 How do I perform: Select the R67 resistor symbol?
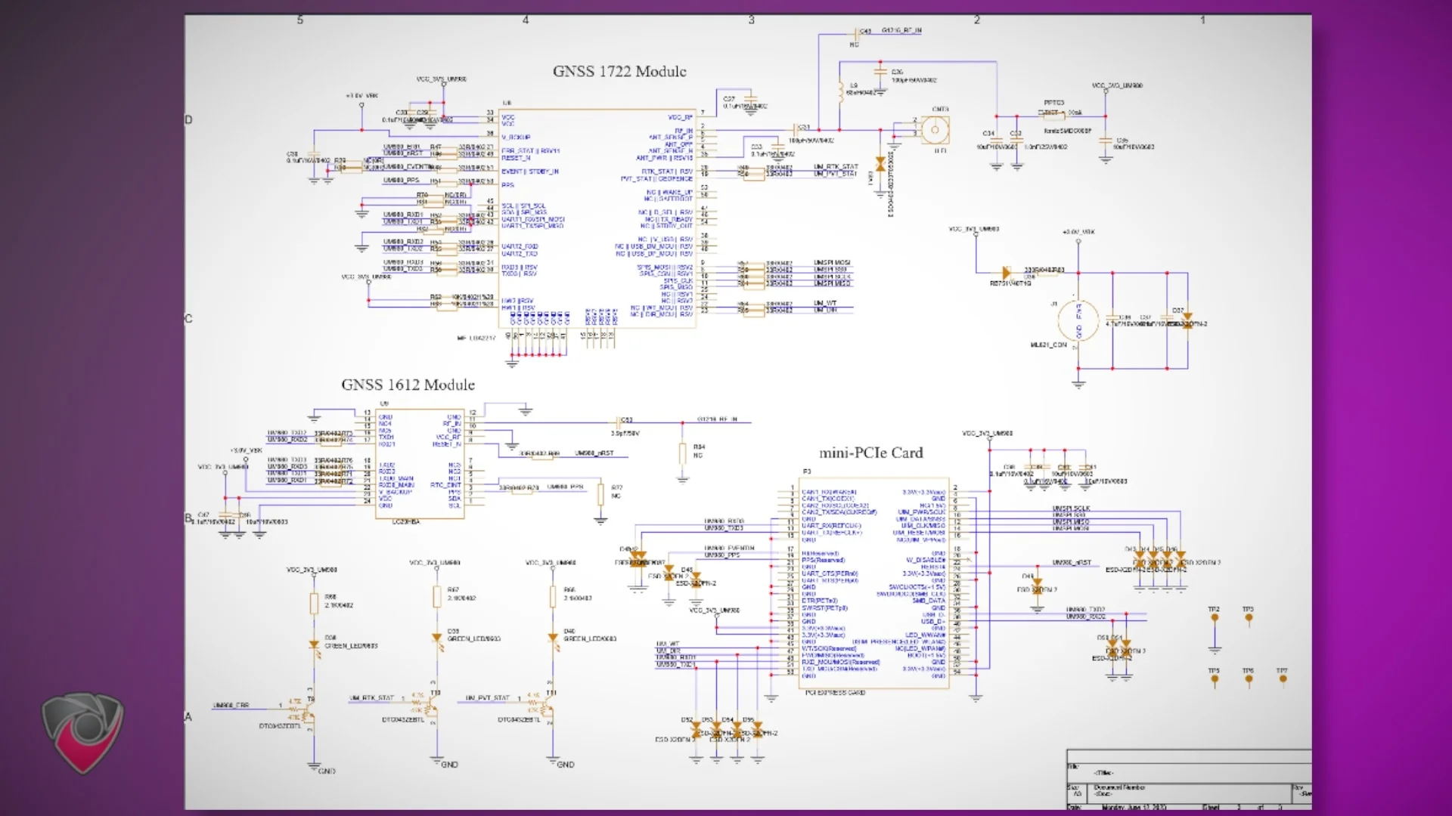point(436,597)
